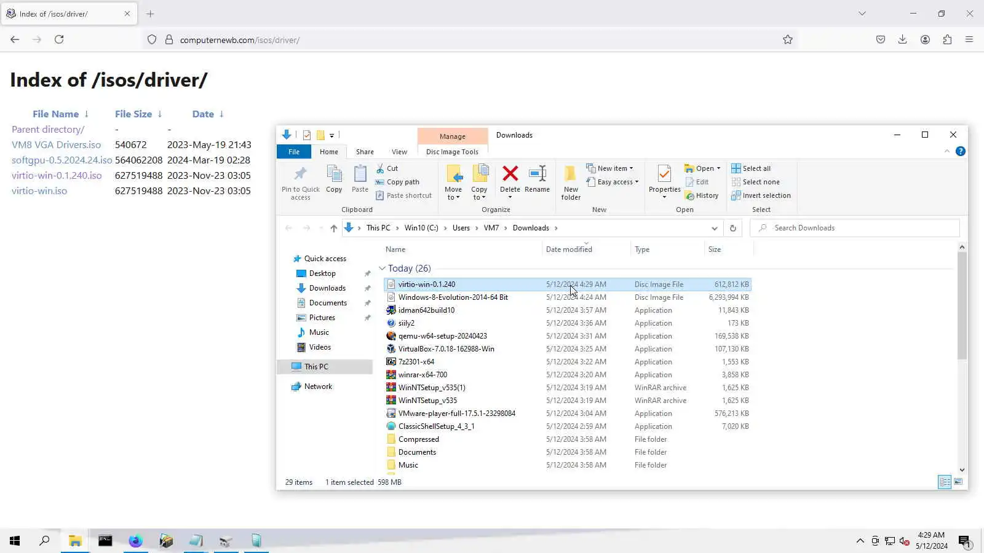The height and width of the screenshot is (553, 984).
Task: Select Documents in Quick access pane
Action: pyautogui.click(x=328, y=303)
